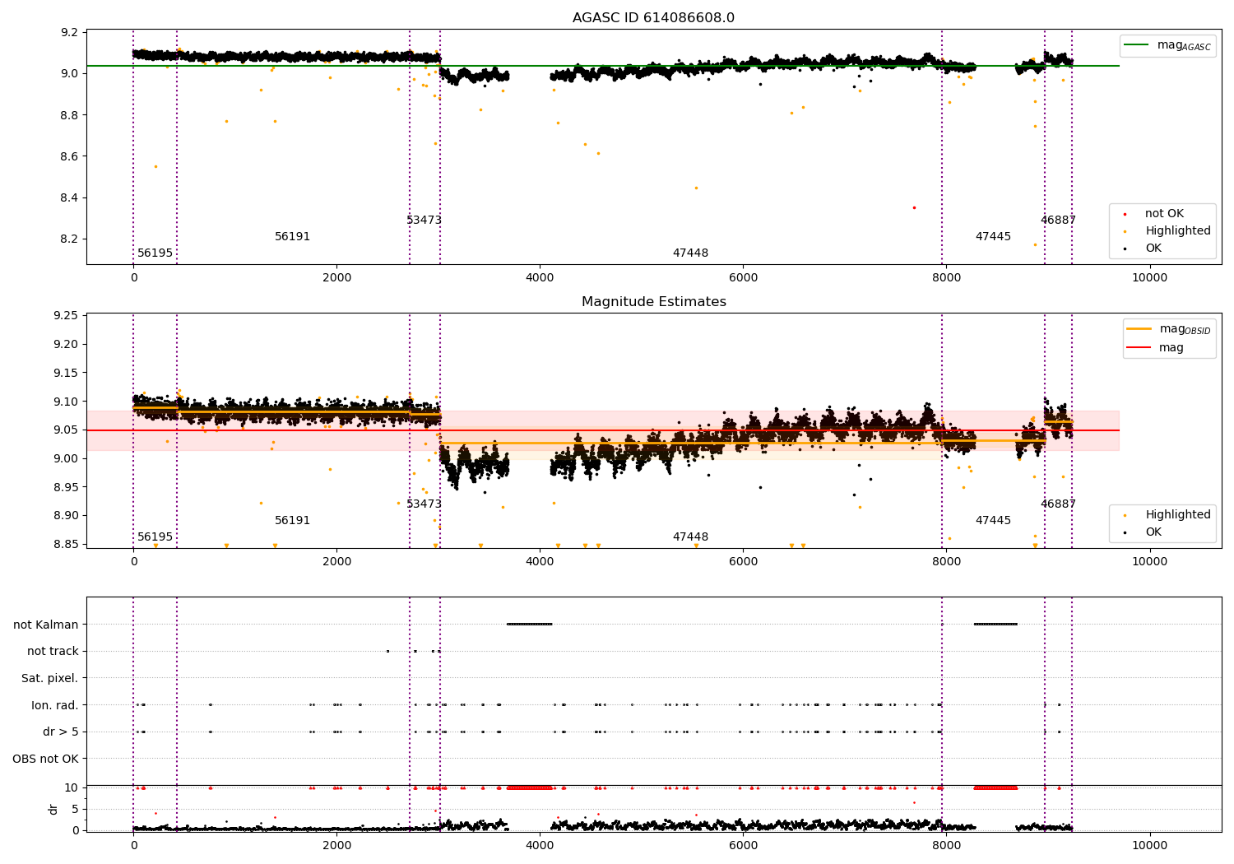This screenshot has height=864, width=1234.
Task: Click OBSID label 53473 in the top plot
Action: coord(424,221)
